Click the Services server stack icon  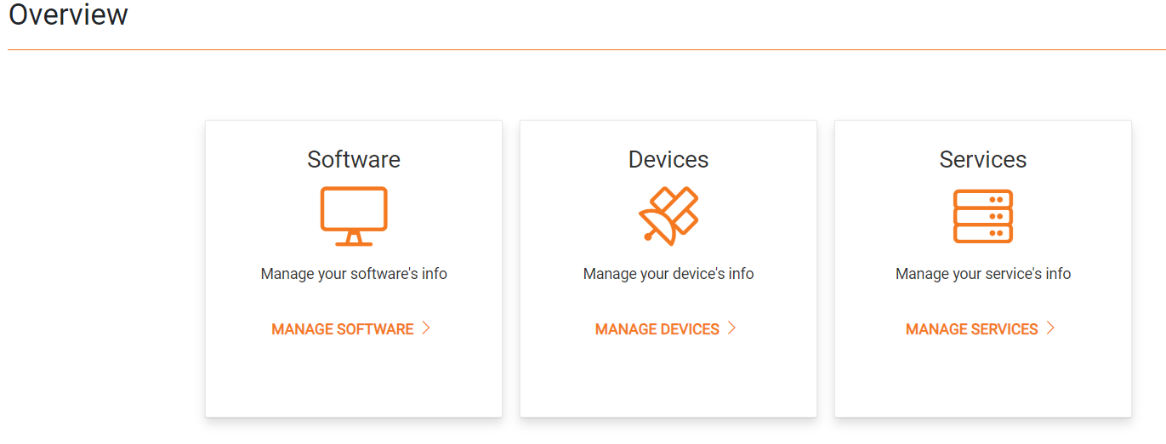983,216
